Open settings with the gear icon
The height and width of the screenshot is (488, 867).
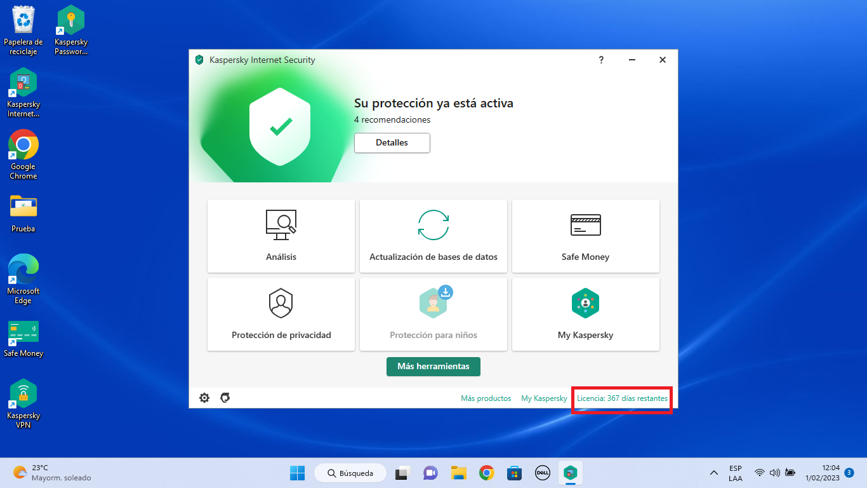204,398
